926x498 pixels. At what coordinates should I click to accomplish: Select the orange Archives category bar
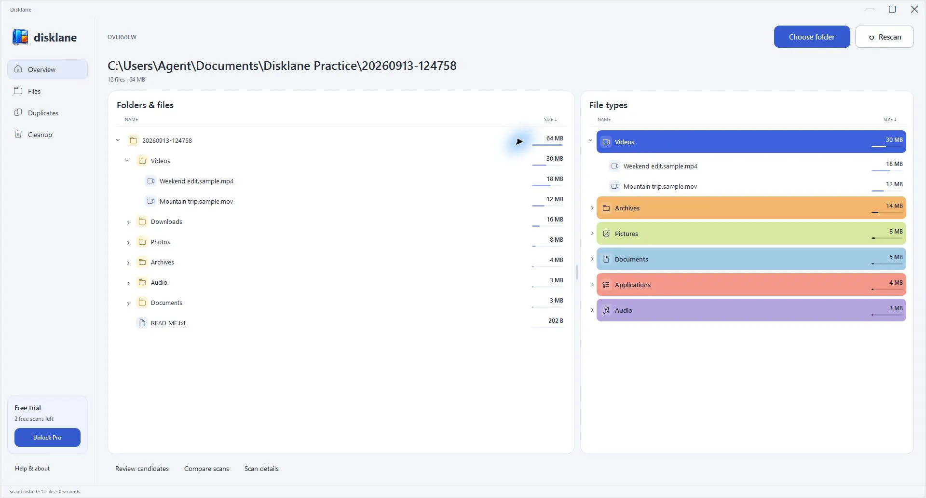(751, 208)
